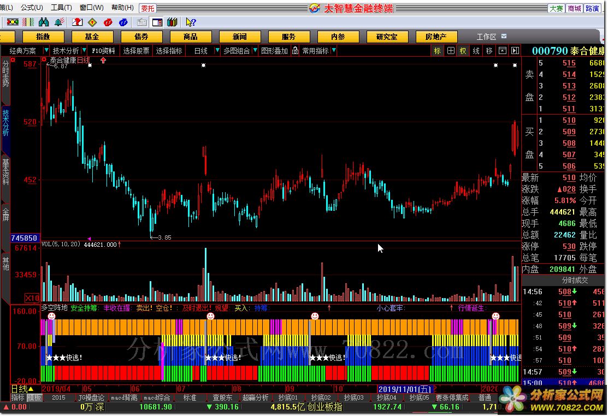Click the 2019/11/01 date marker on timeline
Screen dimensions: 608x416
405,389
